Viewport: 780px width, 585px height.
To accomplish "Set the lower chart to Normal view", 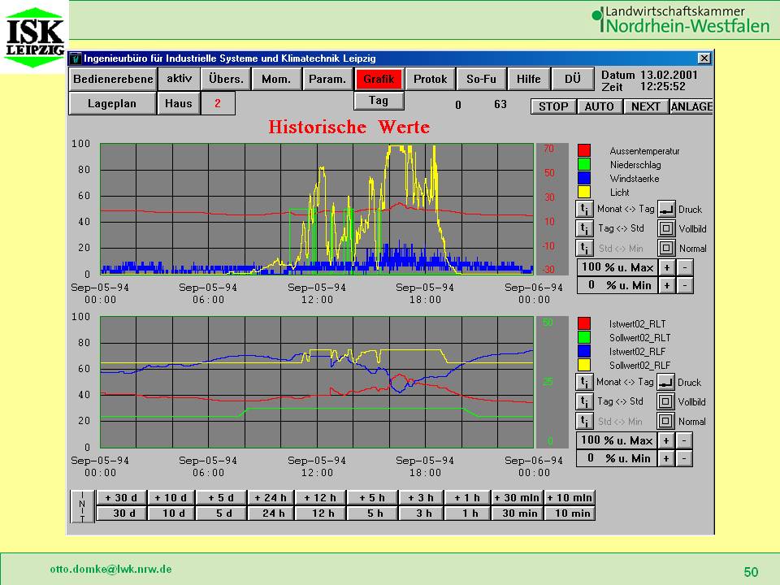I will 666,421.
